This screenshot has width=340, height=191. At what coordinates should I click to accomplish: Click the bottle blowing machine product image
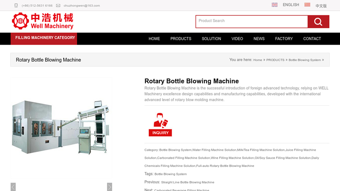pyautogui.click(x=61, y=128)
